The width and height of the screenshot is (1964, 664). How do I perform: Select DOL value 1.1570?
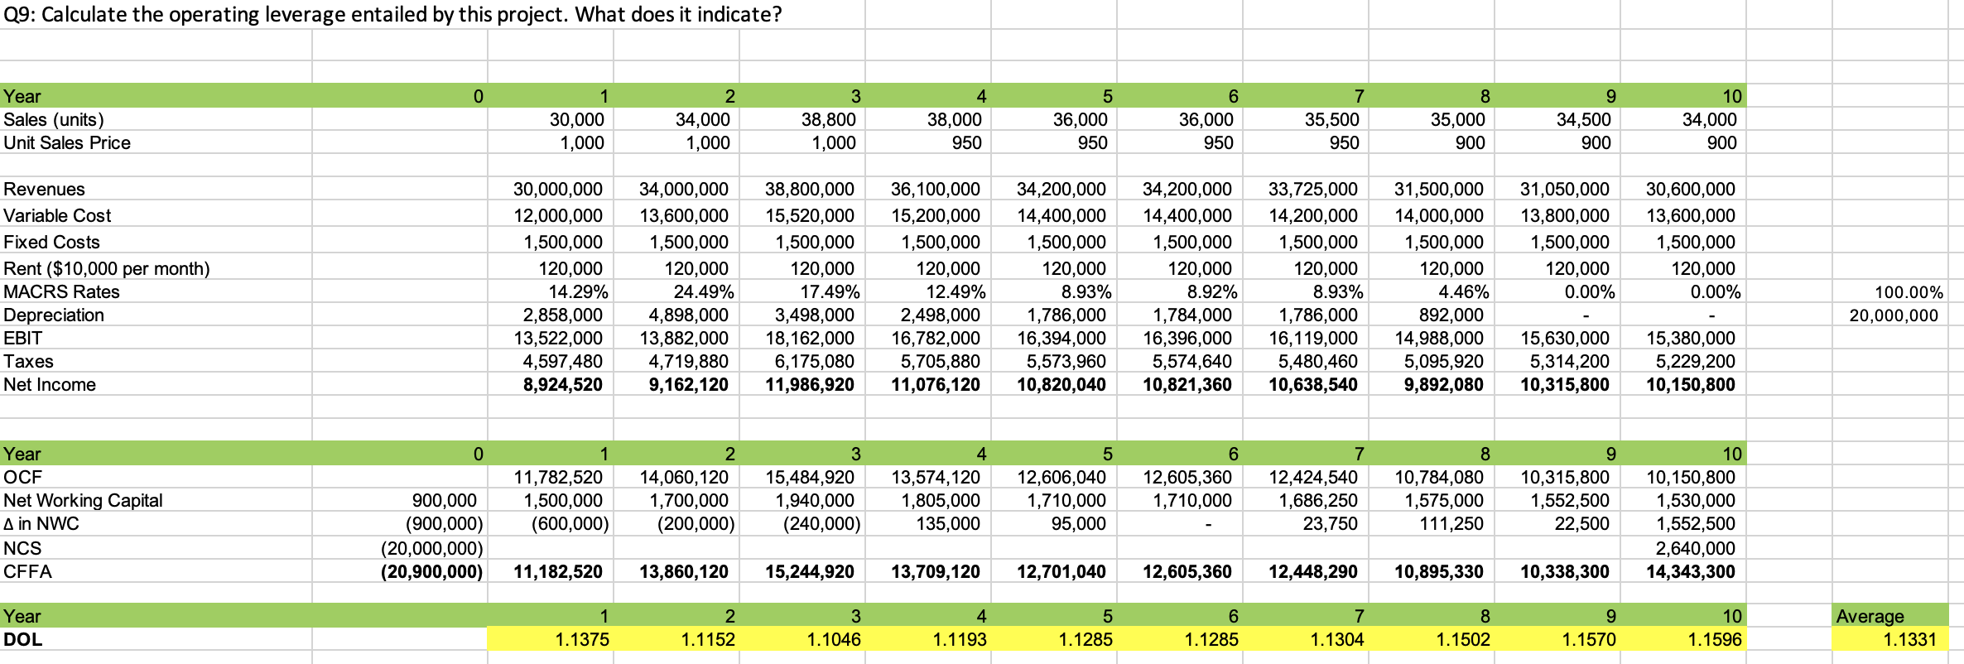pyautogui.click(x=1557, y=639)
